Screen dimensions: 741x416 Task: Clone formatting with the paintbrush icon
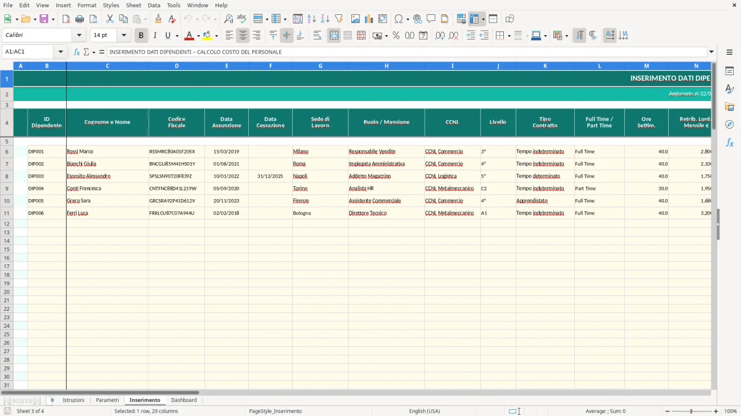coord(158,19)
